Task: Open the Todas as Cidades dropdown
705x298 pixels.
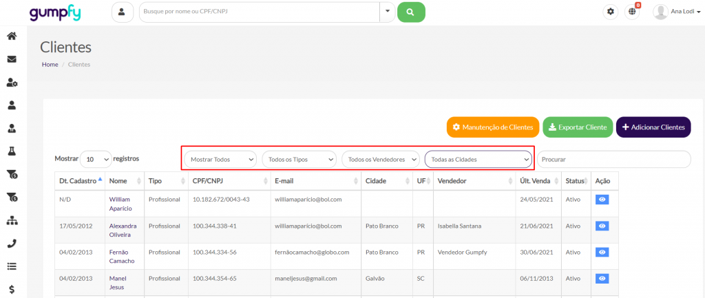Action: pyautogui.click(x=478, y=159)
